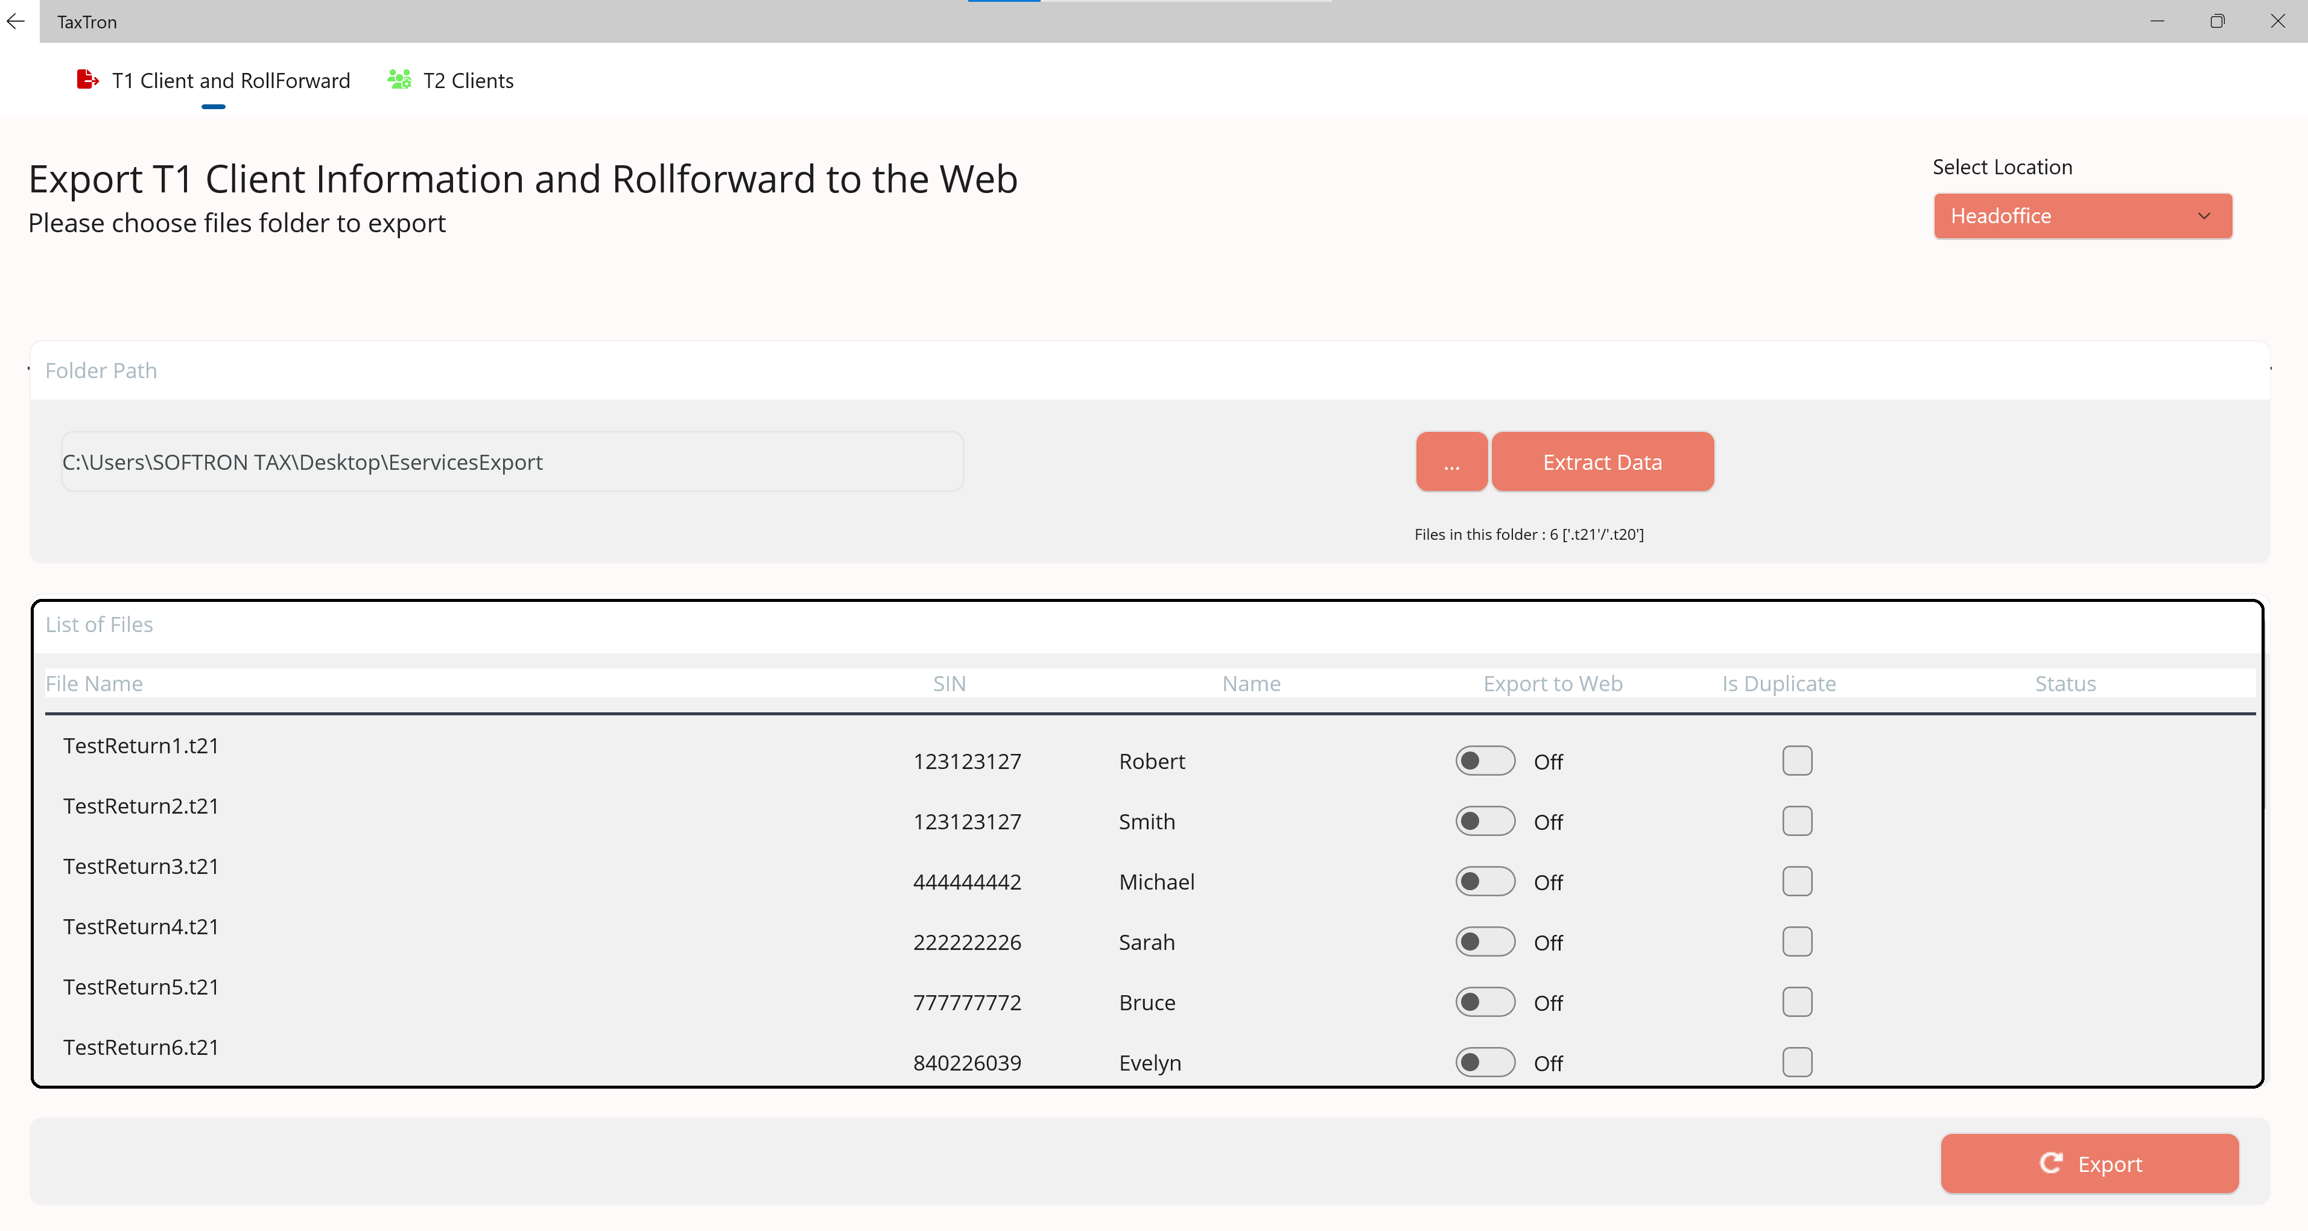The height and width of the screenshot is (1231, 2308).
Task: Enable Export to Web for Michael
Action: (1485, 881)
